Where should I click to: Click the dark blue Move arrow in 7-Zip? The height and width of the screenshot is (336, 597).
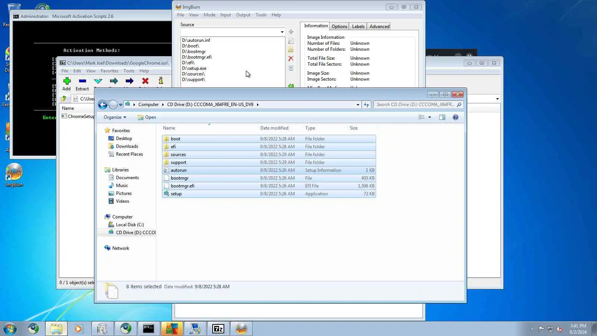point(129,81)
